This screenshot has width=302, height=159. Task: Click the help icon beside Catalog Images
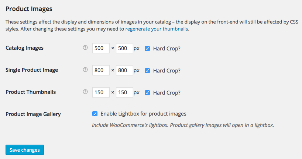[85, 47]
